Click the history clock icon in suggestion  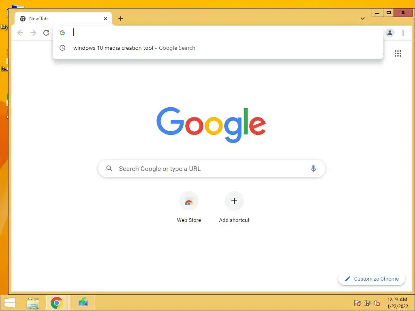62,48
